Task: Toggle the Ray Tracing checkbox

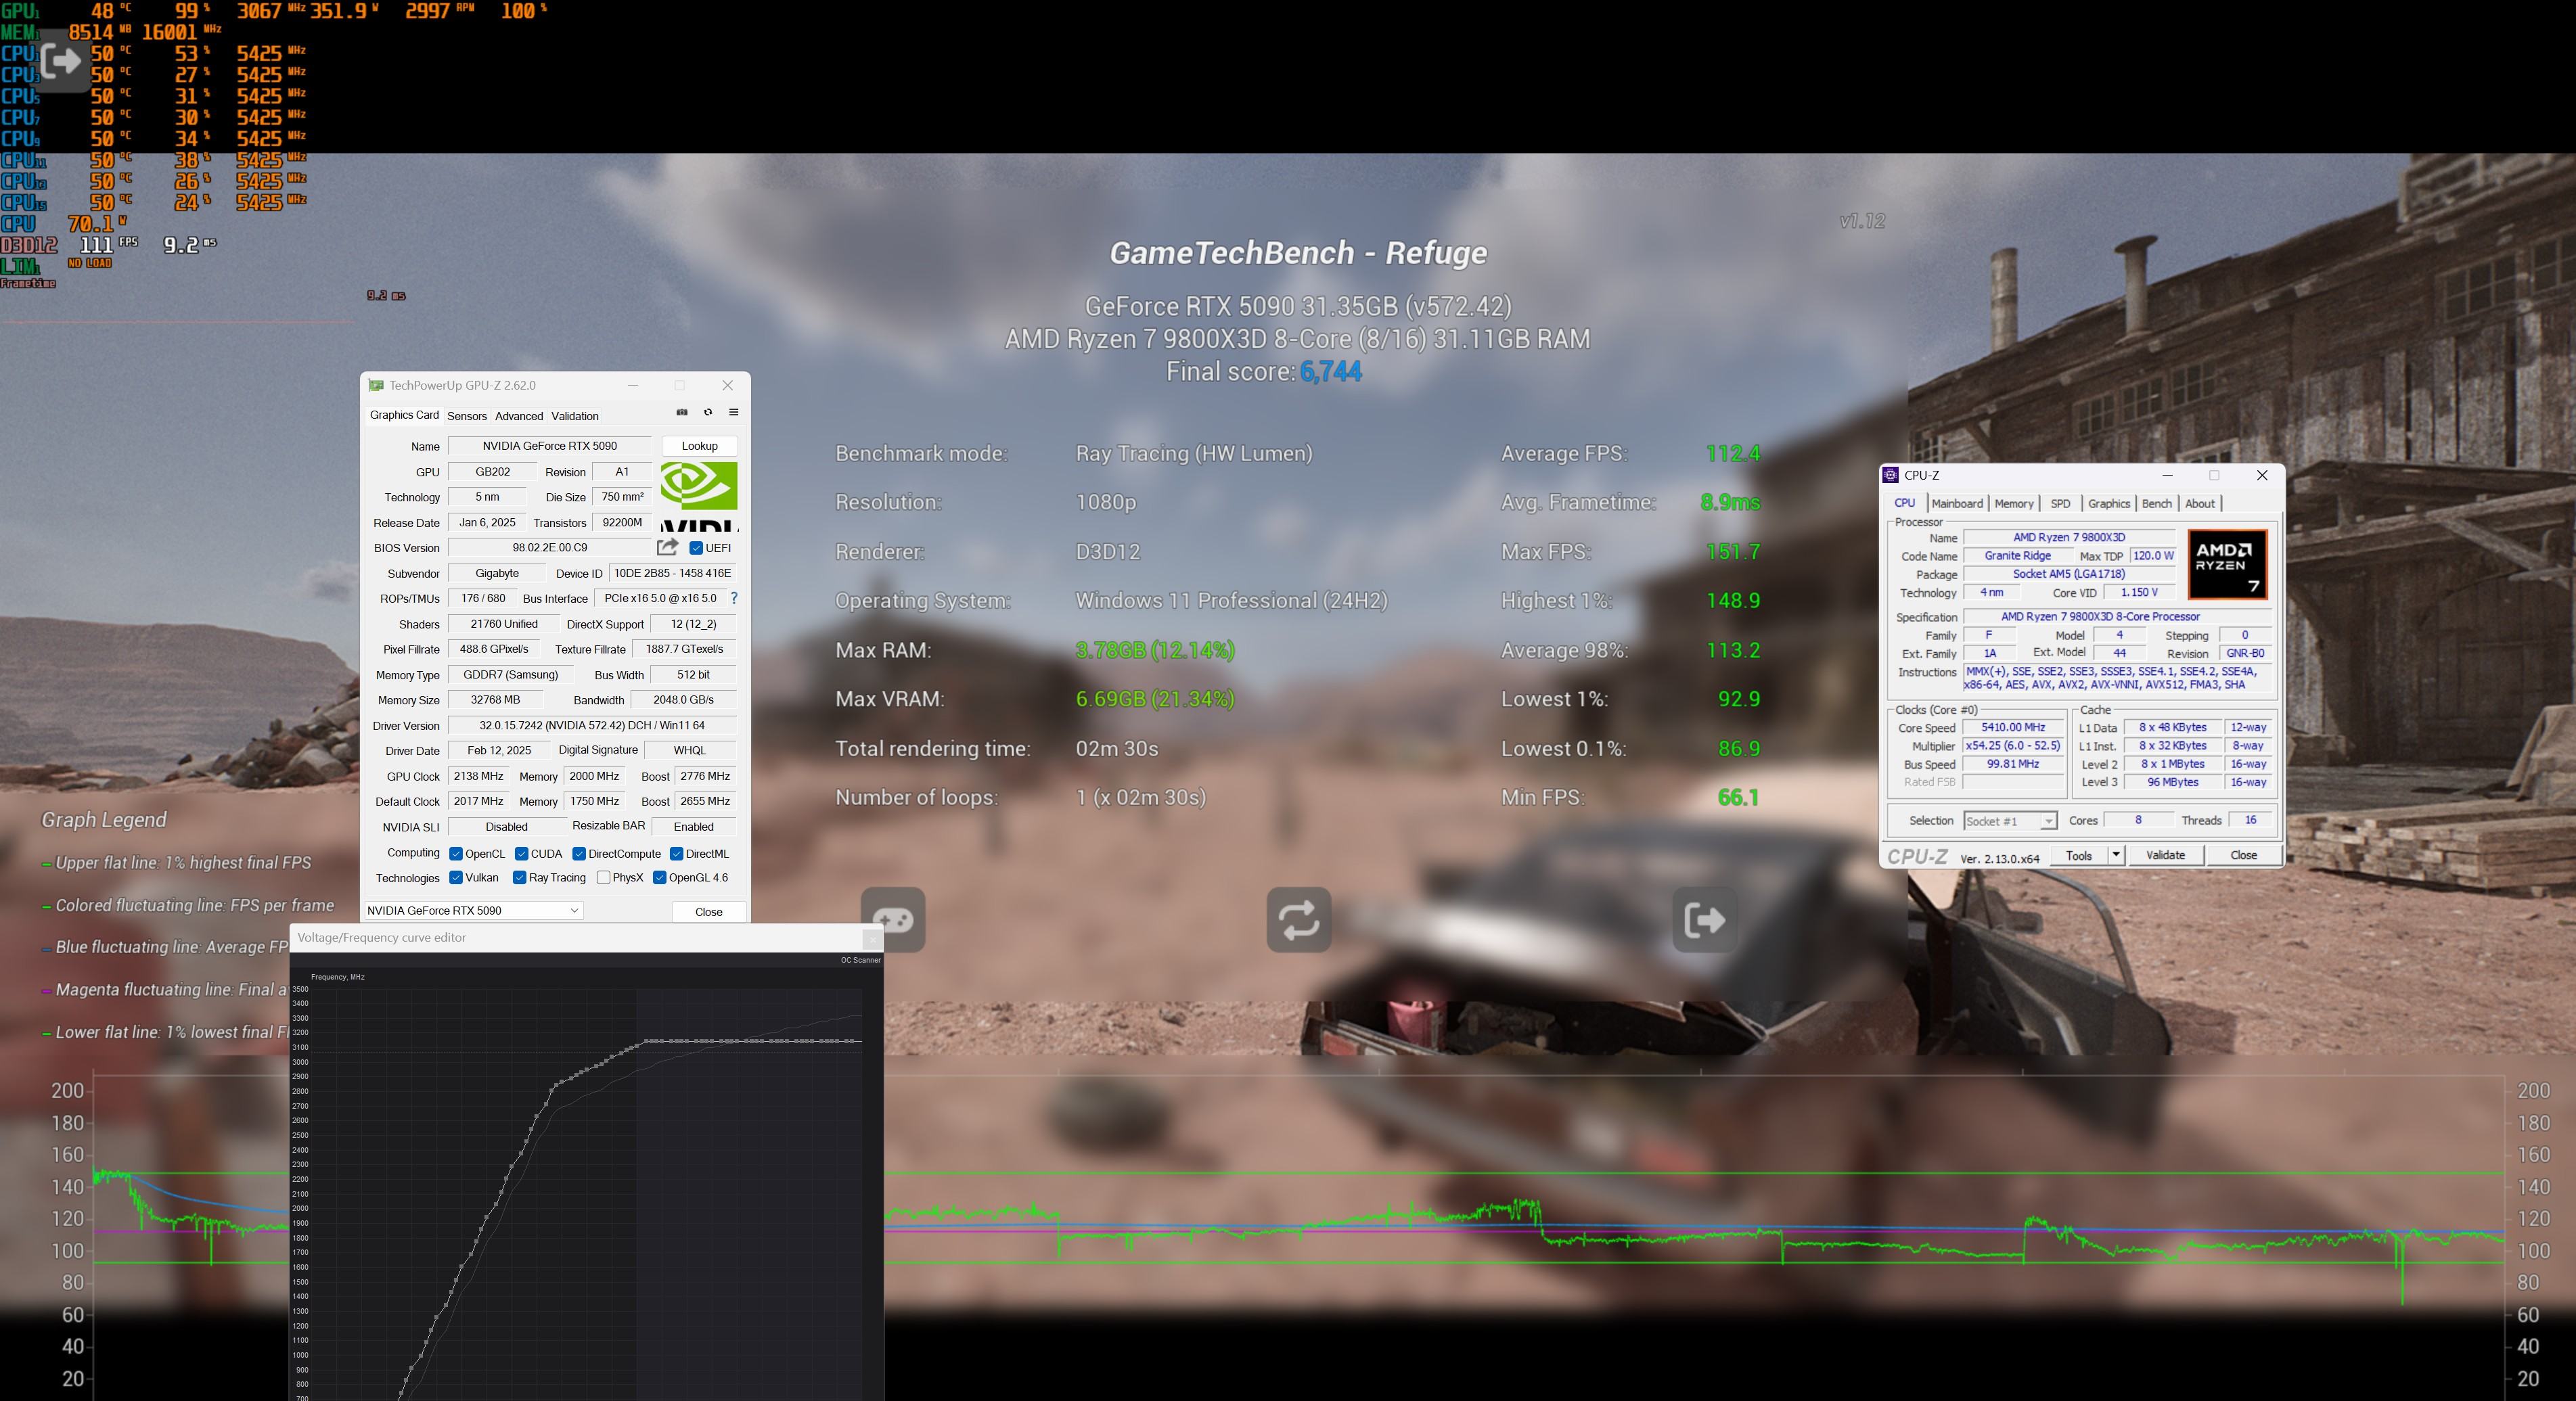Action: [x=519, y=878]
